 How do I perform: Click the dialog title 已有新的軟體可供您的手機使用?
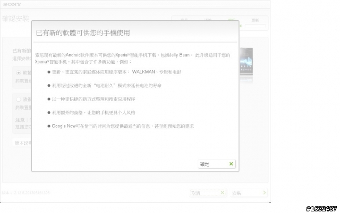tap(83, 33)
